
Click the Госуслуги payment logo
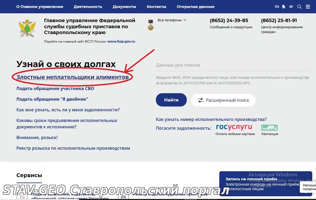point(234,127)
